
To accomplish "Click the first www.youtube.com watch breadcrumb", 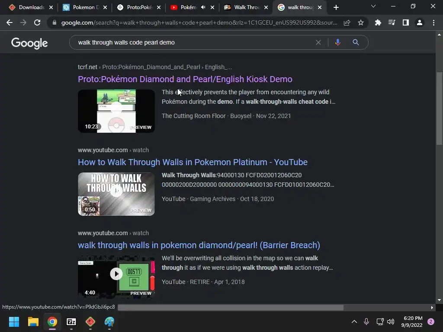I will pos(113,150).
